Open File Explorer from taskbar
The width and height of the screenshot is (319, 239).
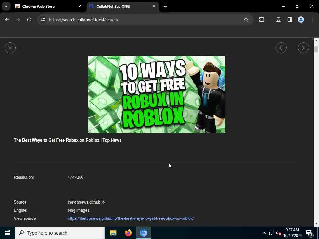point(113,233)
